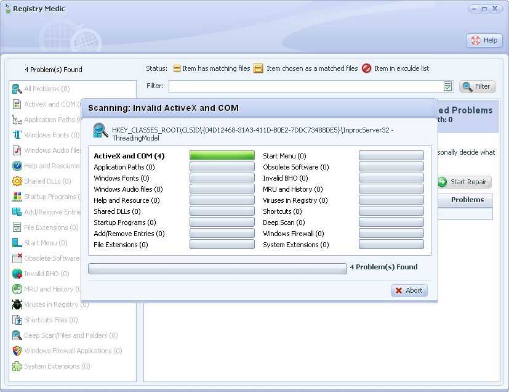Select 'All Problems (0)' in sidebar
Image resolution: width=509 pixels, height=392 pixels.
[47, 89]
